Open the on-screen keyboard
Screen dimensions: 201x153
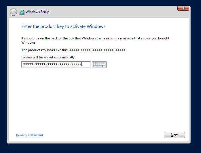(99, 64)
